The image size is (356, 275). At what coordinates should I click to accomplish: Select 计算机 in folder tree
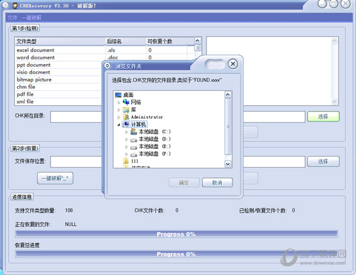coord(139,124)
